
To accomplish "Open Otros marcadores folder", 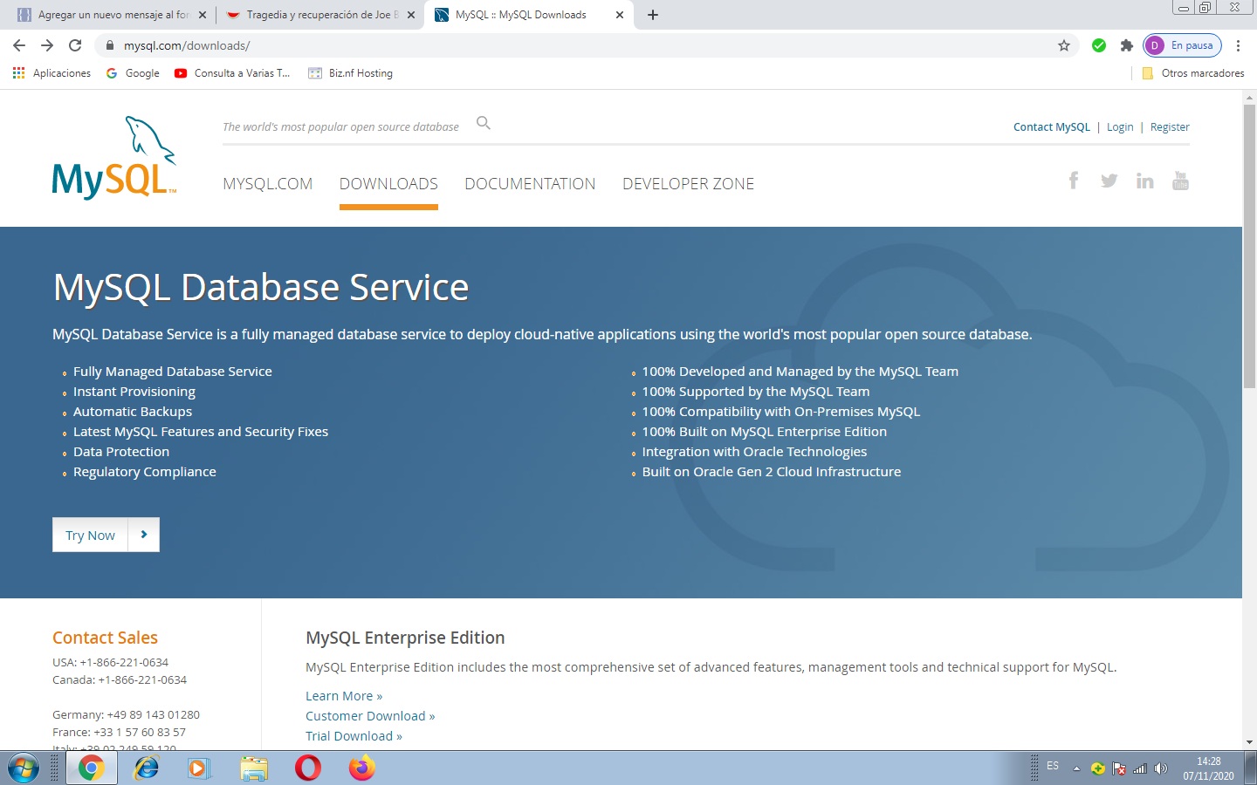I will 1192,73.
